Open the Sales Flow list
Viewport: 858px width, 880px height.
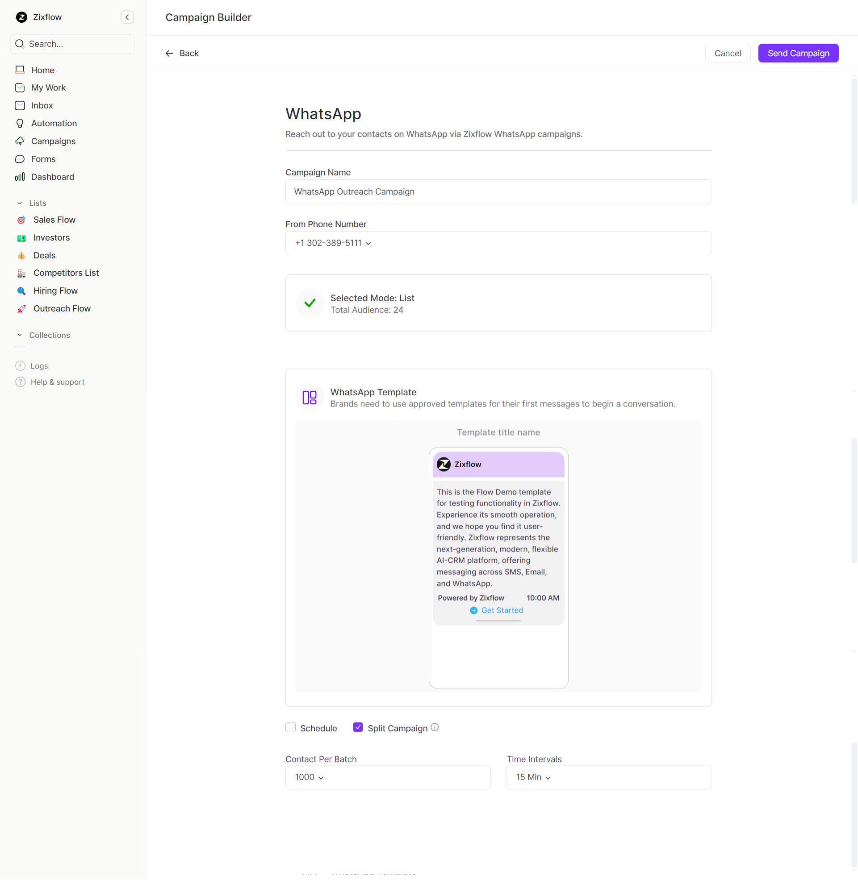pos(54,220)
